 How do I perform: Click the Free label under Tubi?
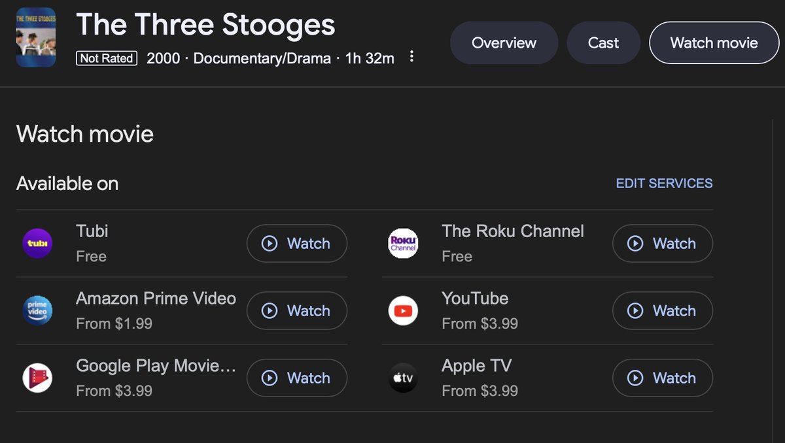[x=91, y=256]
